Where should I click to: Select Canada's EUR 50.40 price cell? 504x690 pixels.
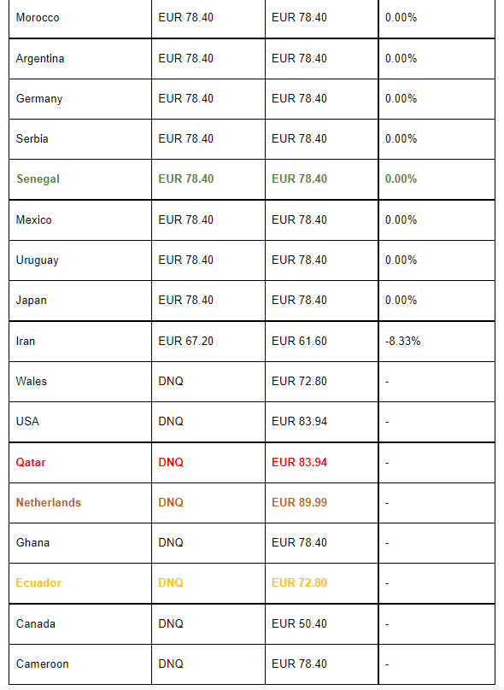(322, 624)
